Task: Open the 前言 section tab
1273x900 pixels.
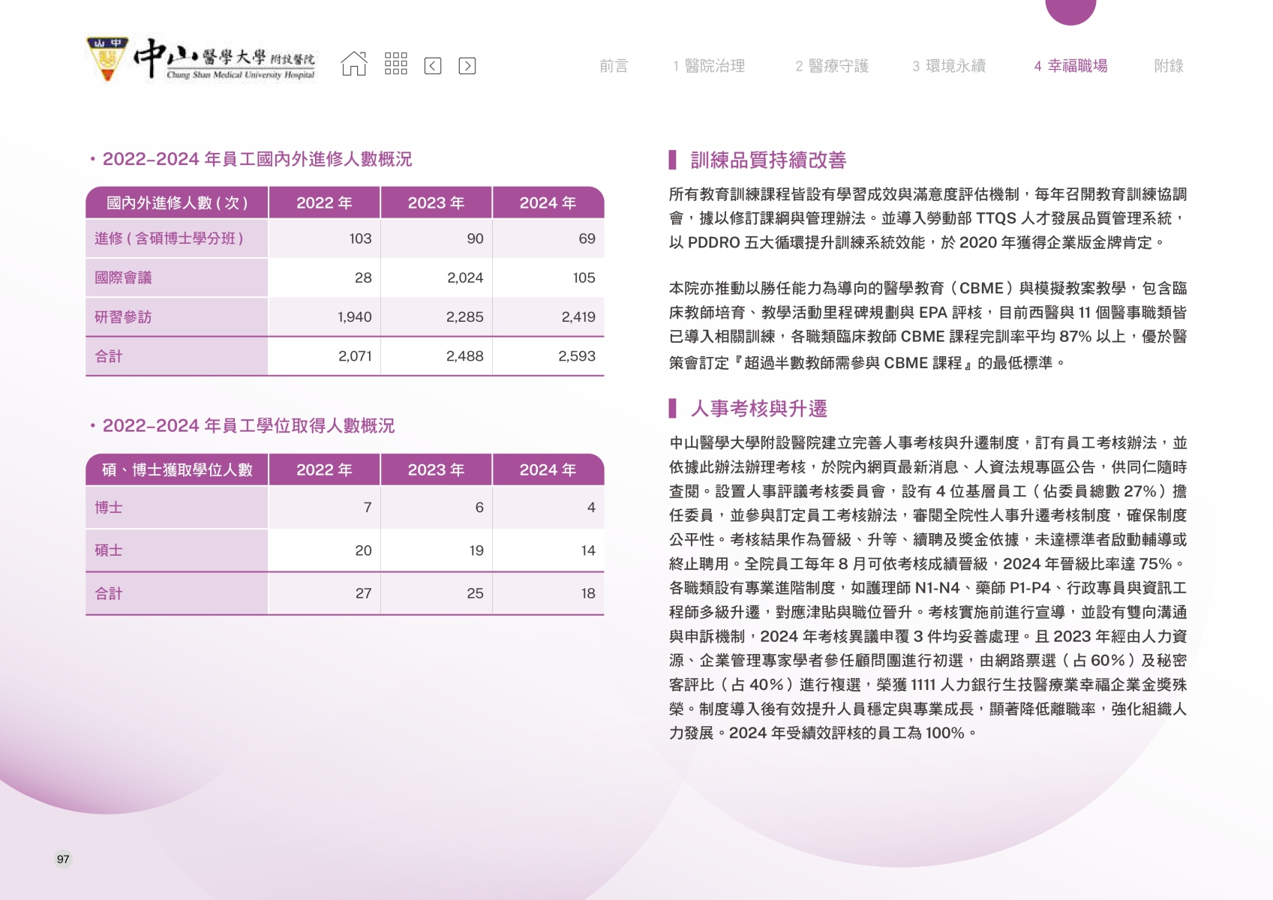Action: coord(613,66)
